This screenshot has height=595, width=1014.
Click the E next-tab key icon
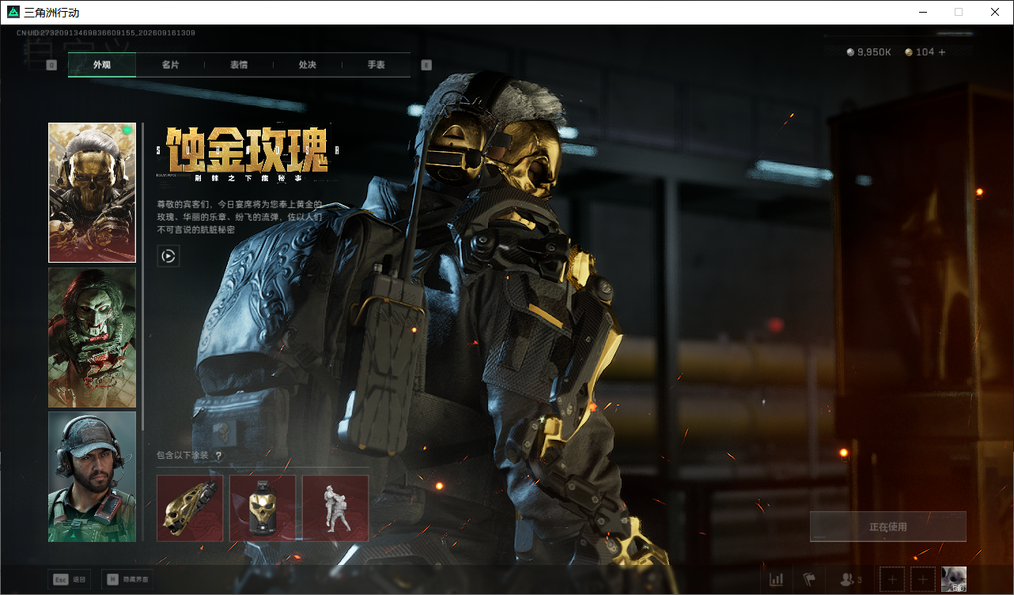[x=426, y=65]
